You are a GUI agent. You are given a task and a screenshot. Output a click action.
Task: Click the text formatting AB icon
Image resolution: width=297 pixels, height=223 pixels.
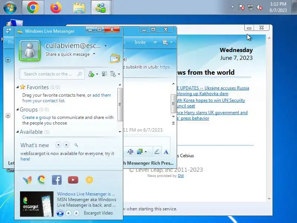[x=130, y=152]
